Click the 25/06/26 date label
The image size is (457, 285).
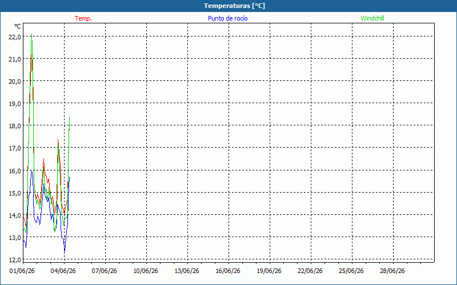(351, 271)
